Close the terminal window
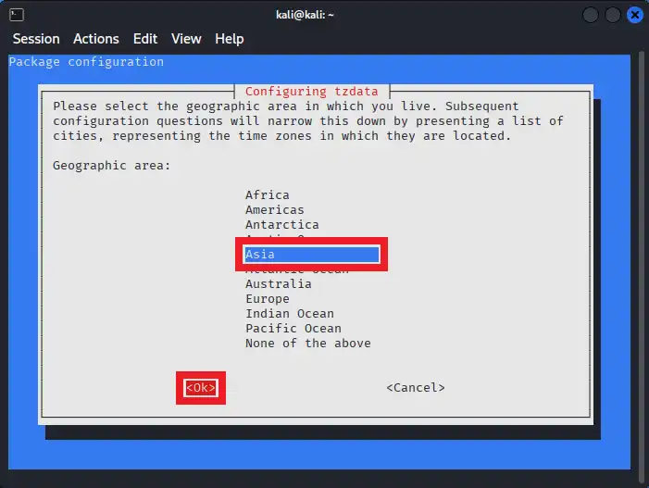 [635, 15]
